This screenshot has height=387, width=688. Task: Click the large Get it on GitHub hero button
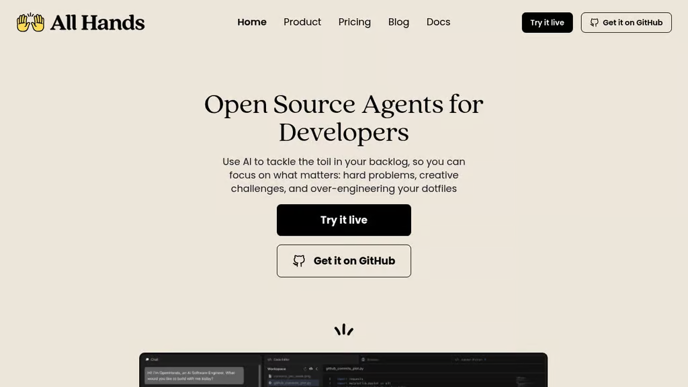[x=343, y=261]
